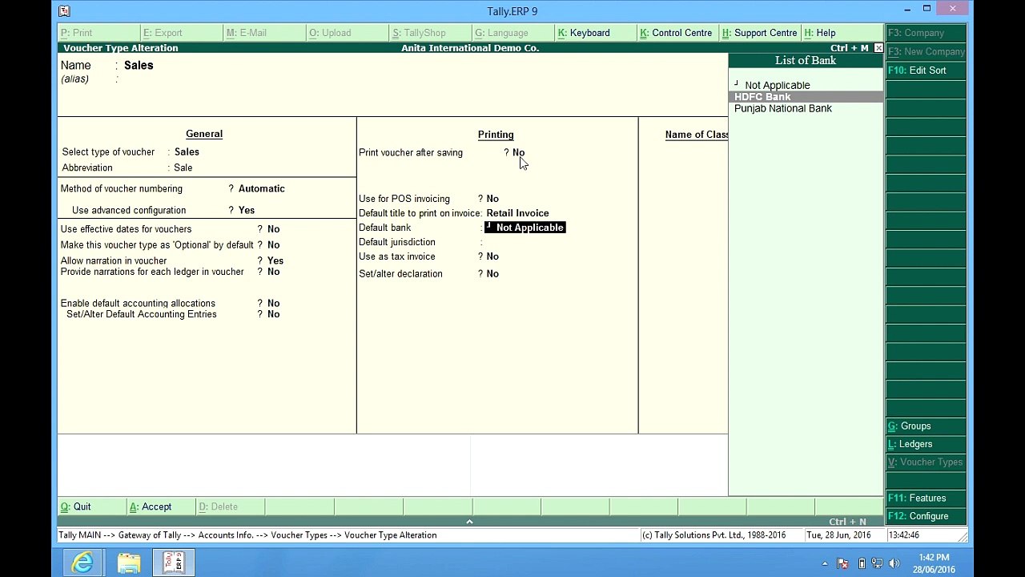This screenshot has width=1025, height=577.
Task: Show hidden system tray icons
Action: pos(825,563)
